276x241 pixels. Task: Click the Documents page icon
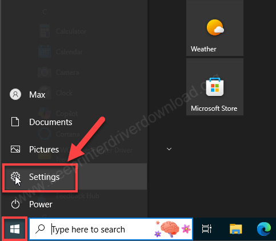click(15, 122)
